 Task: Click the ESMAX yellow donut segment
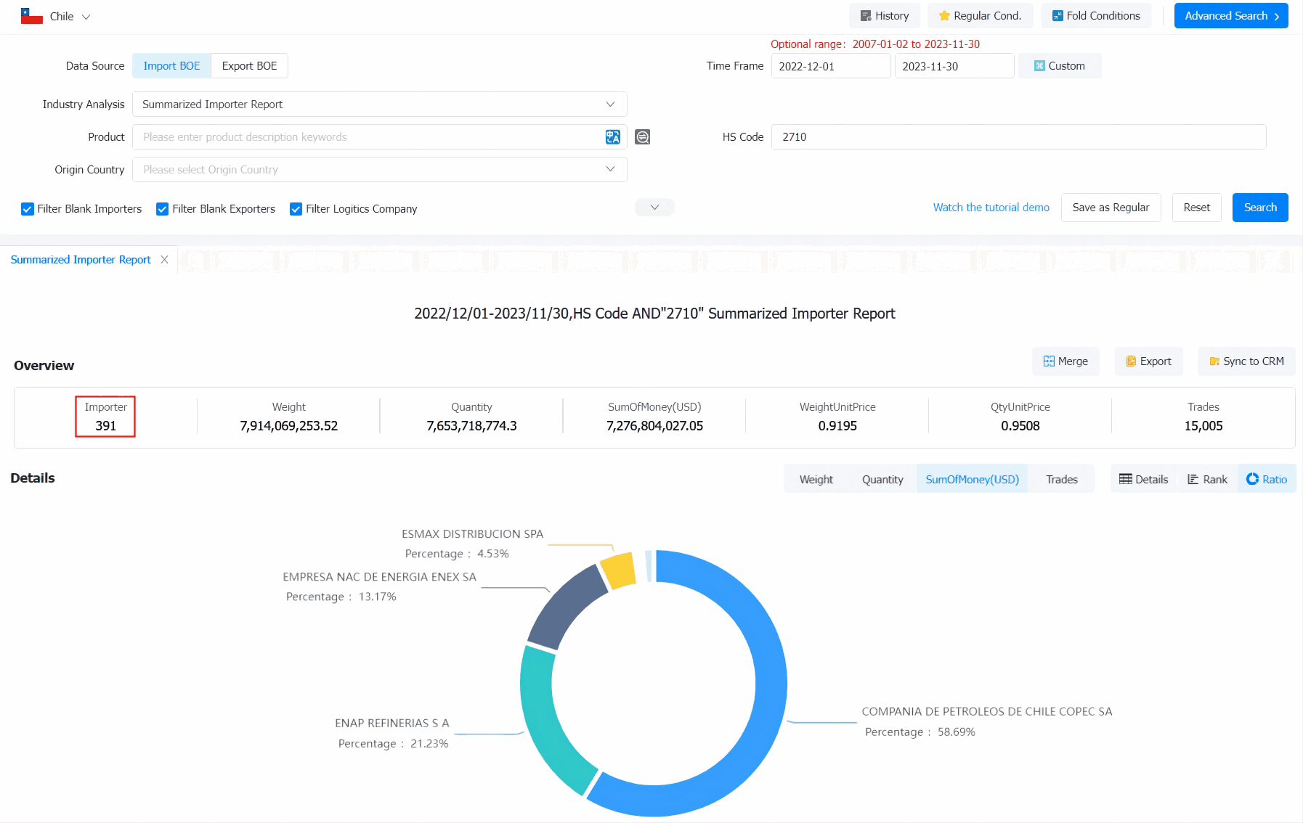click(619, 571)
